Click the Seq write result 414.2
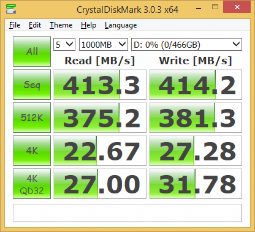Viewport: 255px width, 232px height. [x=196, y=84]
